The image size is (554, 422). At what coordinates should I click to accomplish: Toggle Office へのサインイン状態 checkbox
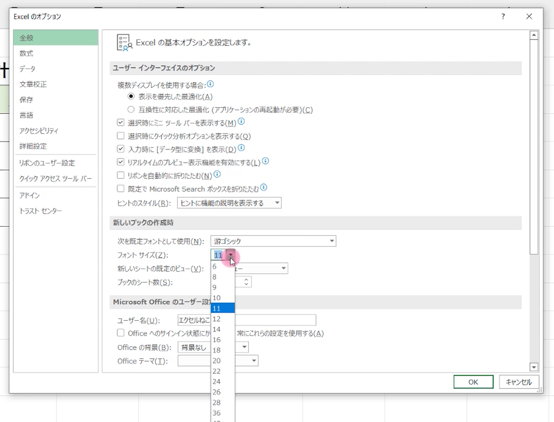coord(120,333)
